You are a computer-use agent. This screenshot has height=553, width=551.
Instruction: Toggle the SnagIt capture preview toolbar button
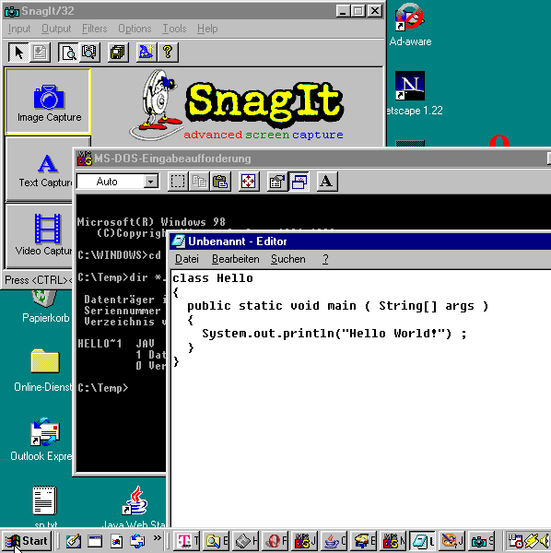68,53
